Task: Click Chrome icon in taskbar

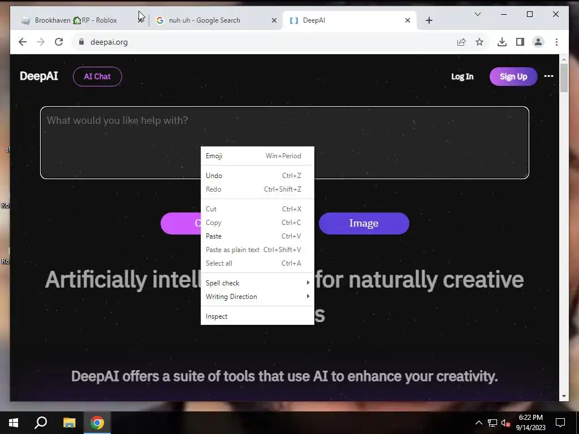Action: point(97,423)
